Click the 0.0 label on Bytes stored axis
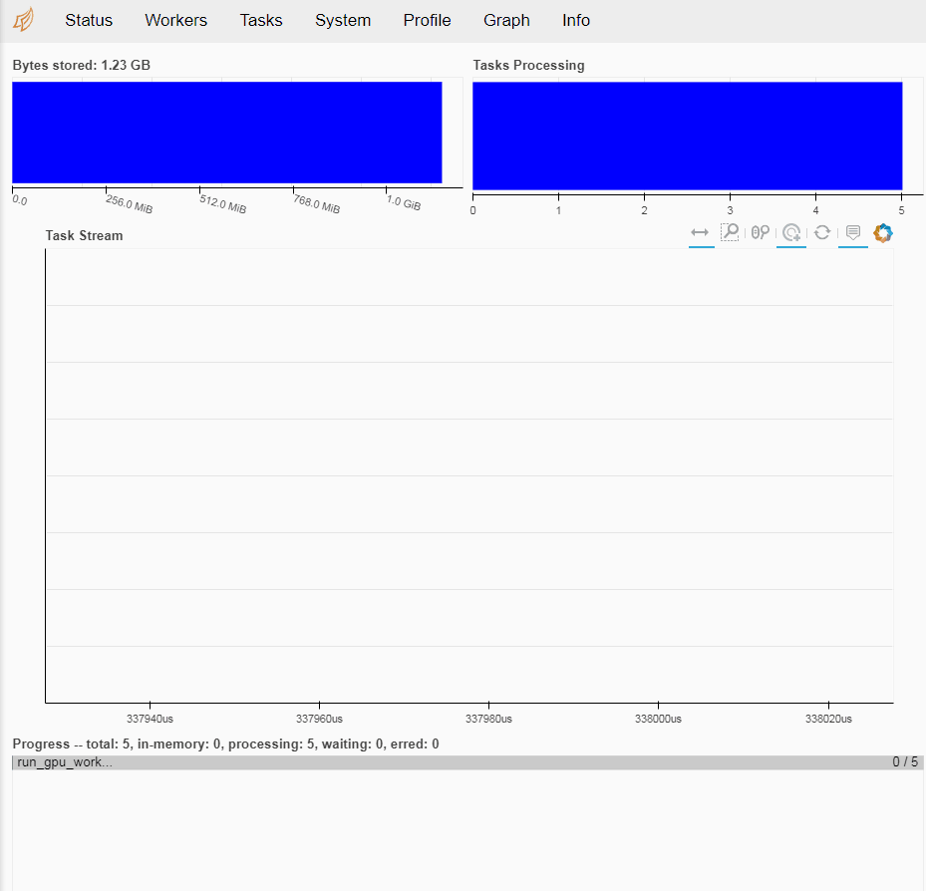The image size is (926, 891). point(20,200)
